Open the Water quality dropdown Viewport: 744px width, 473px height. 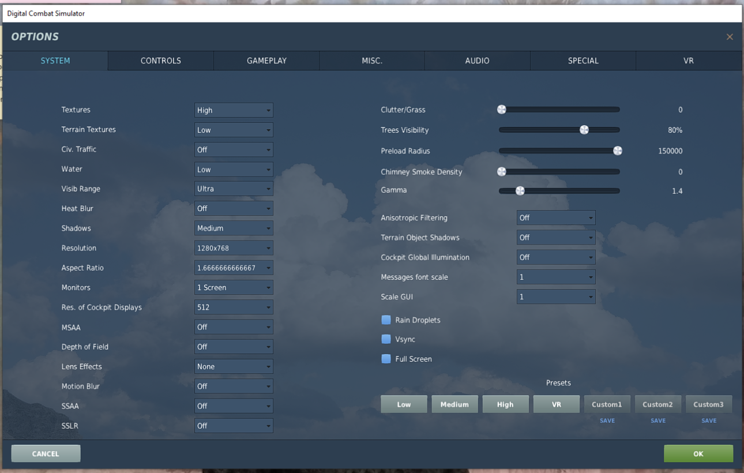234,170
